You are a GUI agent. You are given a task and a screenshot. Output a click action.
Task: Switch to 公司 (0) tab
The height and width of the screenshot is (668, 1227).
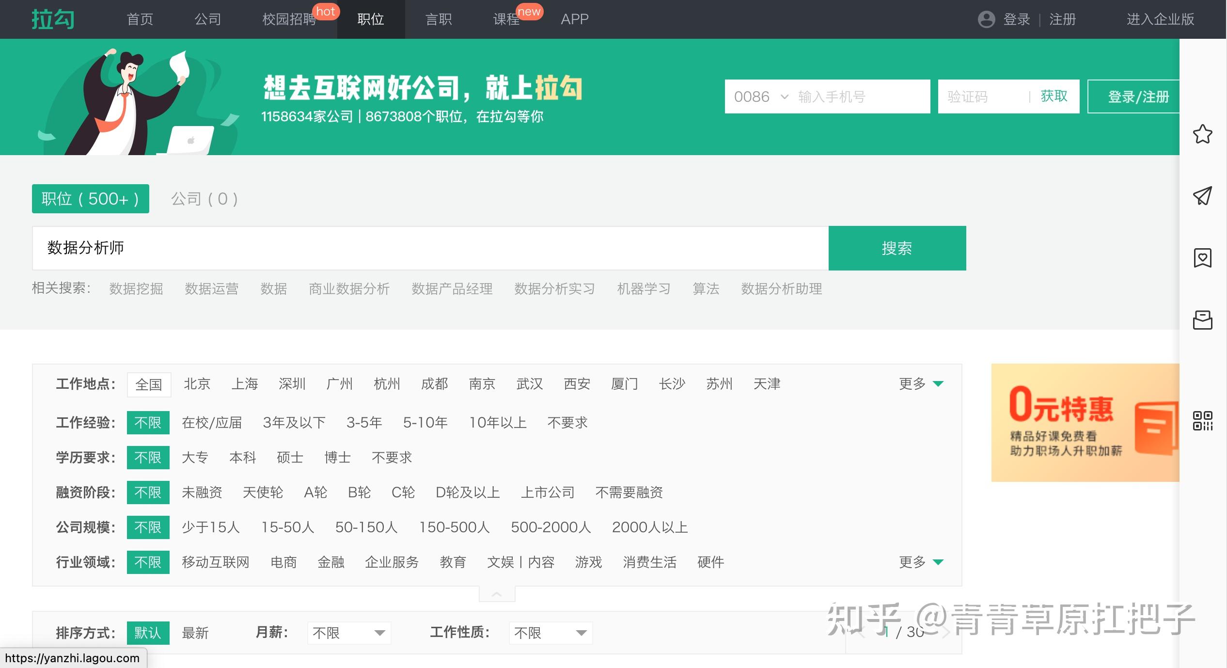[204, 199]
